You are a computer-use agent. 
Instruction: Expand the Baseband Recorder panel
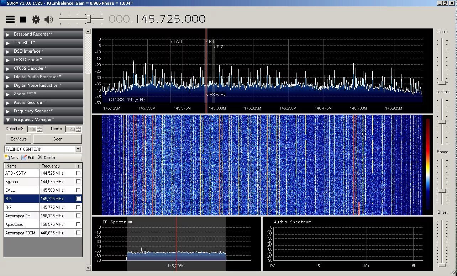click(x=43, y=34)
